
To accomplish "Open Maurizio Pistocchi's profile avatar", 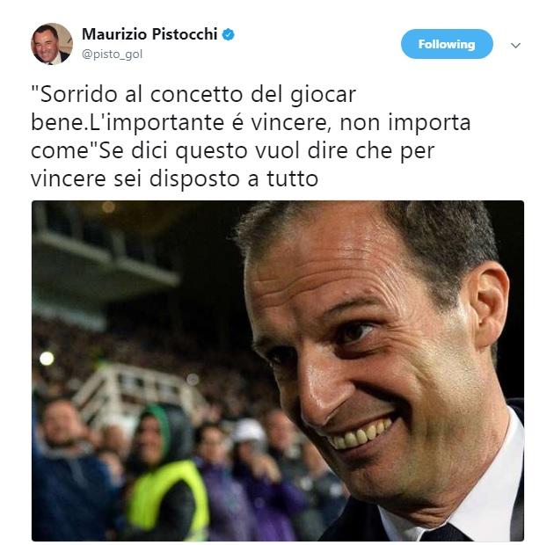I will [x=52, y=44].
